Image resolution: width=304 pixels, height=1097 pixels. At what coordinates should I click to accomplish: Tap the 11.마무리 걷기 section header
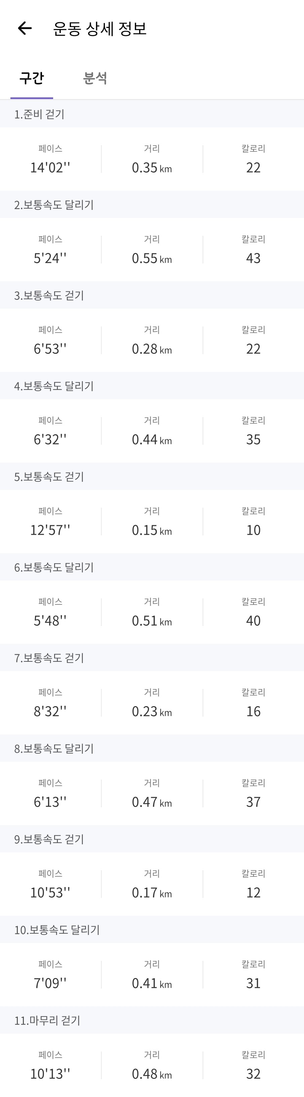(47, 1020)
